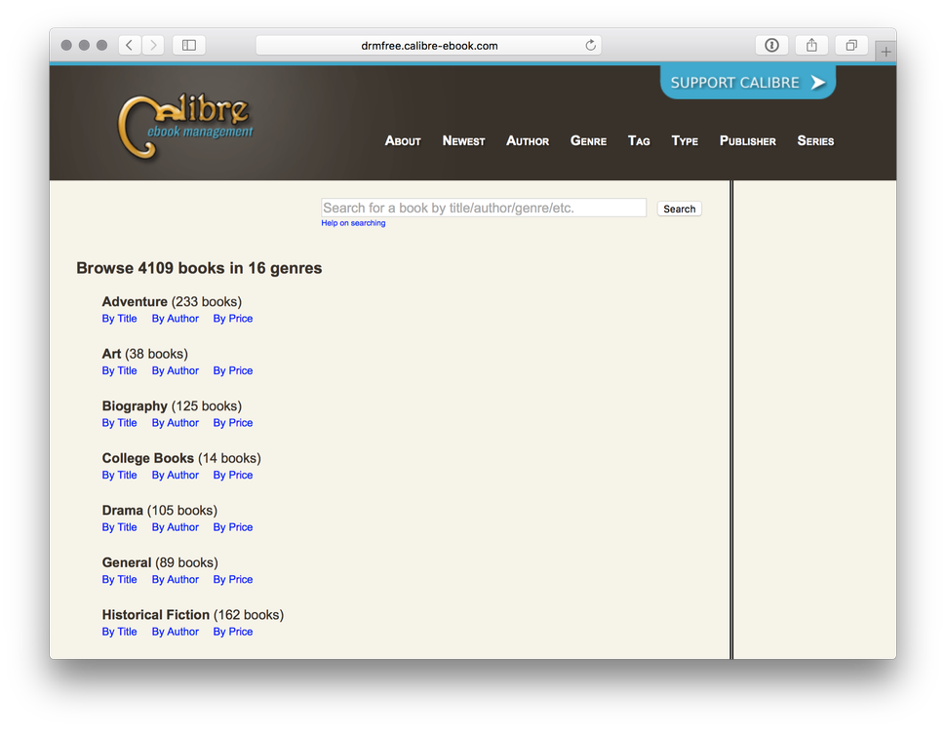The height and width of the screenshot is (730, 946).
Task: Click the browser forward arrow
Action: click(x=153, y=44)
